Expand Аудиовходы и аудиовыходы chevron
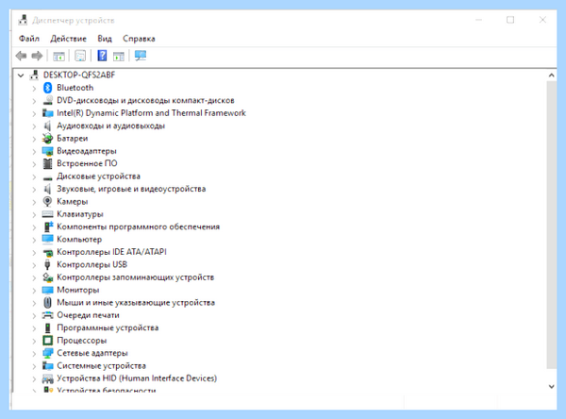Screen dimensions: 566x419 coord(34,126)
